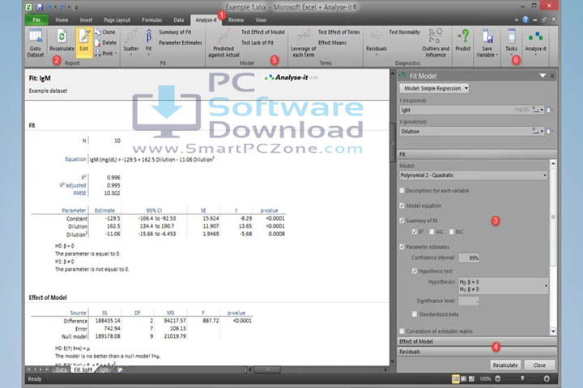Open Excel Help question mark icon

(525, 19)
